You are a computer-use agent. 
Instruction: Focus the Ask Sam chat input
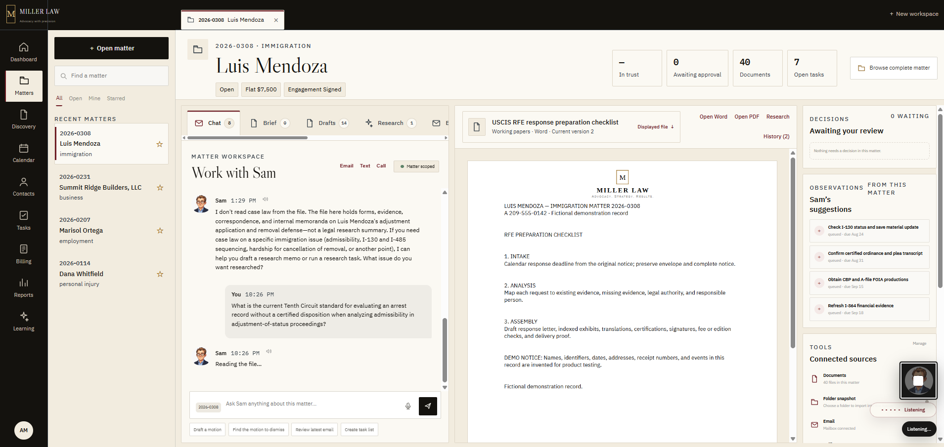(x=312, y=404)
